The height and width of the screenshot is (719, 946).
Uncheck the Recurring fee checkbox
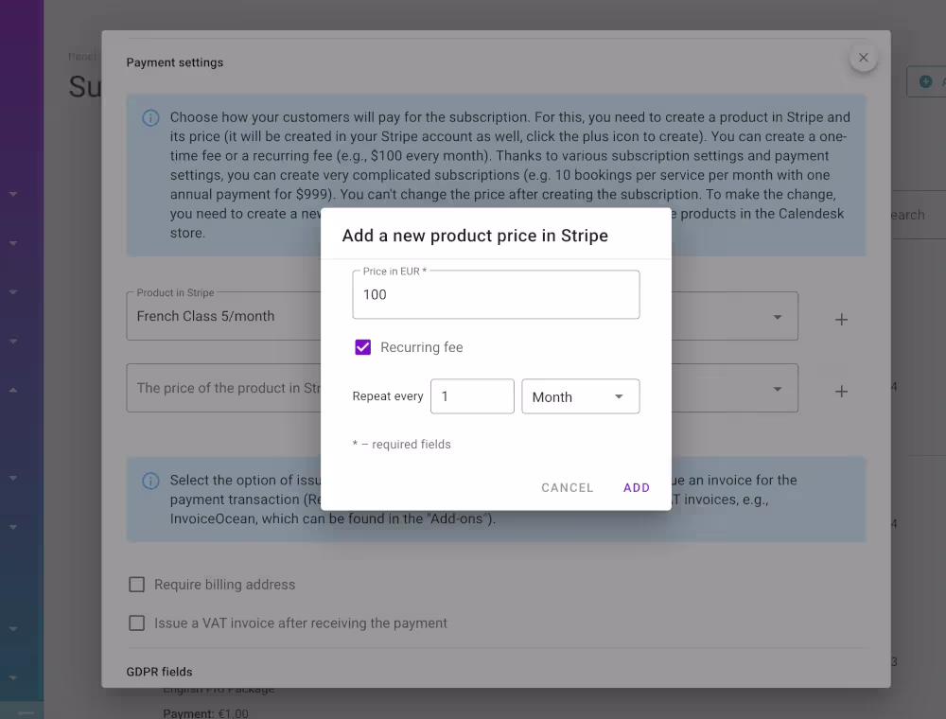tap(362, 347)
